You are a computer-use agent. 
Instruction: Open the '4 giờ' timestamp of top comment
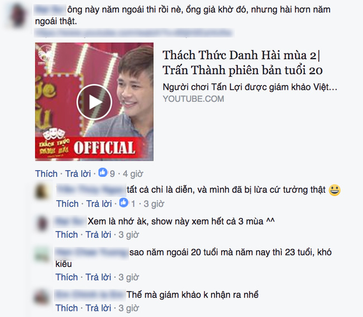pos(133,174)
